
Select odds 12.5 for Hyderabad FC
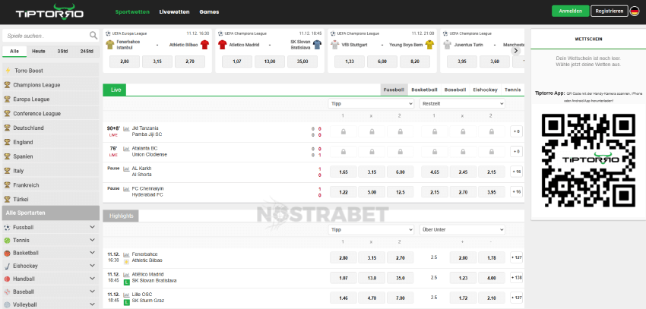tap(400, 192)
